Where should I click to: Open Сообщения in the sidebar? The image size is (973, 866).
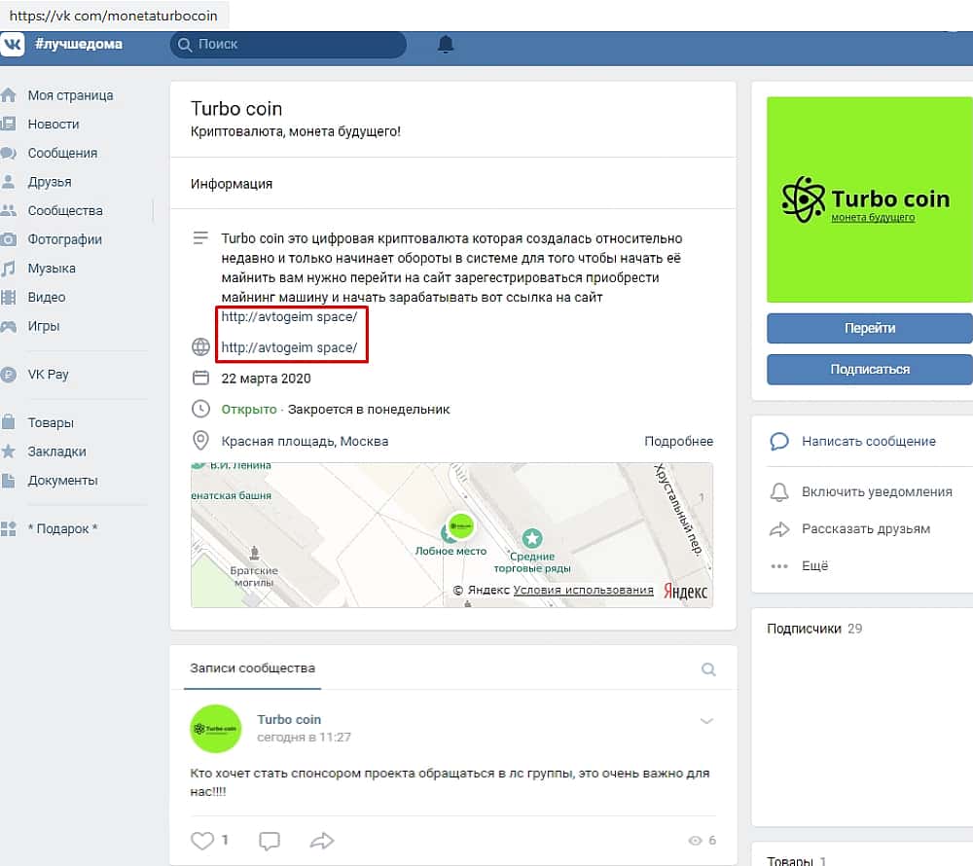62,153
